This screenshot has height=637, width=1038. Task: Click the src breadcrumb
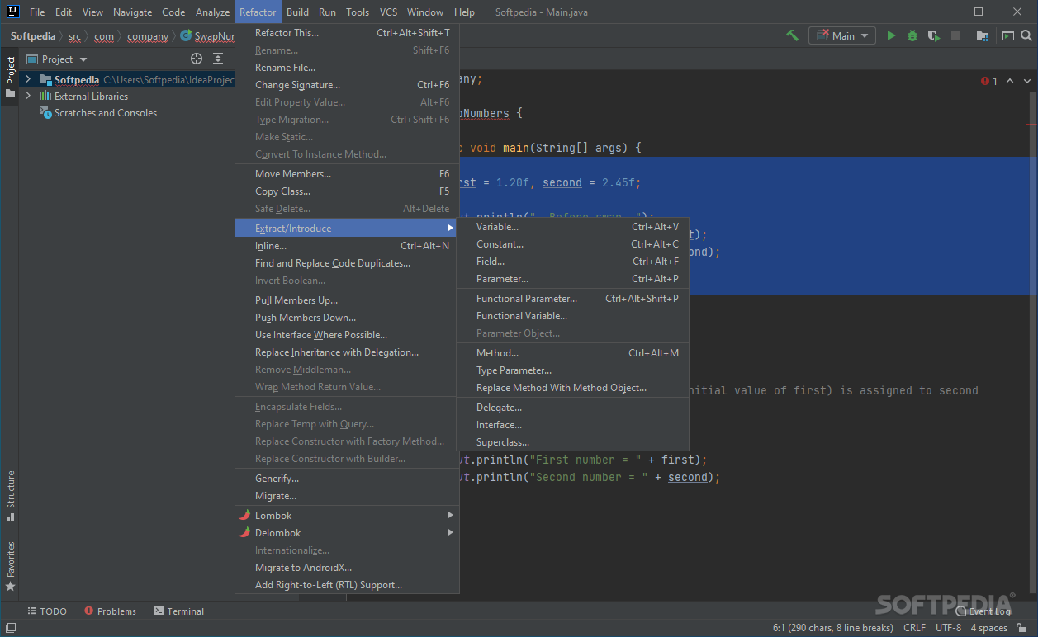coord(74,36)
